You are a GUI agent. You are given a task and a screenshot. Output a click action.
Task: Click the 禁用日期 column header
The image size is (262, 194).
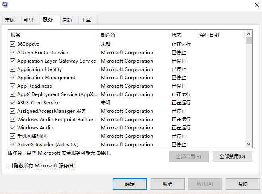click(x=221, y=35)
